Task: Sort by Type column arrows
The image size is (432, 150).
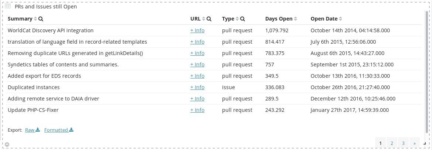Action: (x=237, y=19)
